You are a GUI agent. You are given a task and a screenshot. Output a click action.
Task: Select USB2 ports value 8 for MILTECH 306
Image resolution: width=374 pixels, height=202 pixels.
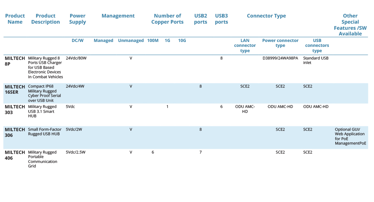coord(200,130)
